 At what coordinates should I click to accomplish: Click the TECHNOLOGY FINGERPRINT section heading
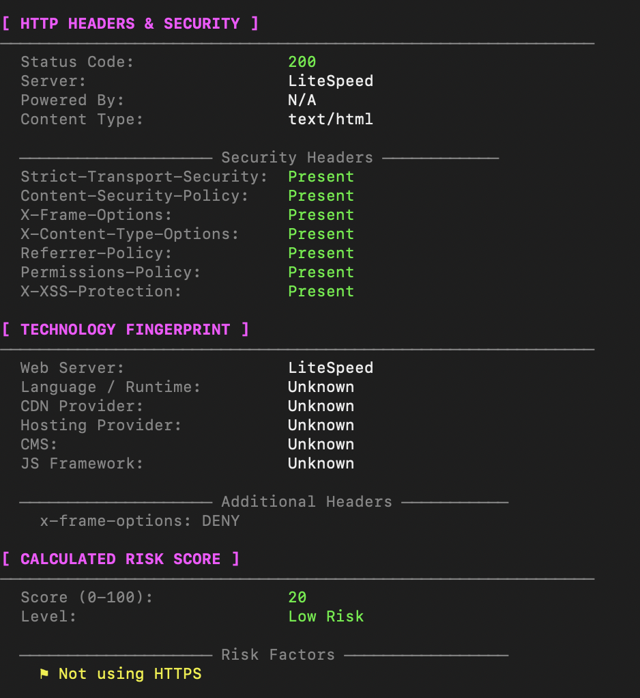point(126,330)
